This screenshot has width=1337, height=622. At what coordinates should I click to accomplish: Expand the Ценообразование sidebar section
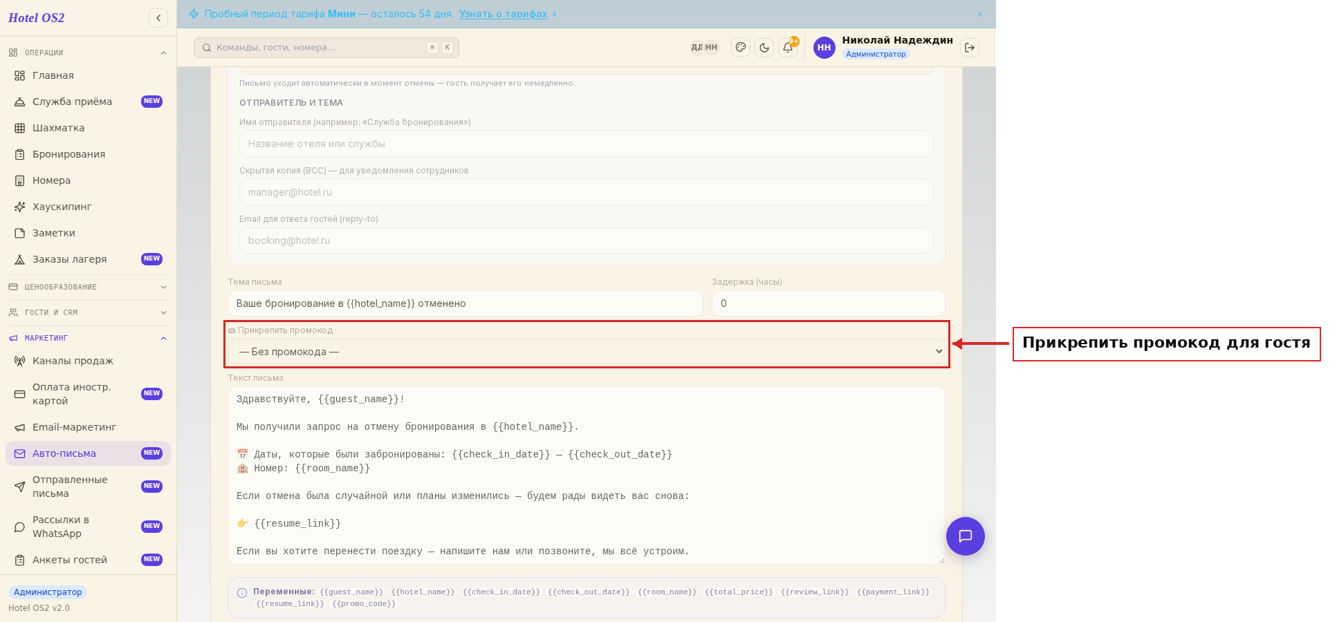[x=89, y=287]
